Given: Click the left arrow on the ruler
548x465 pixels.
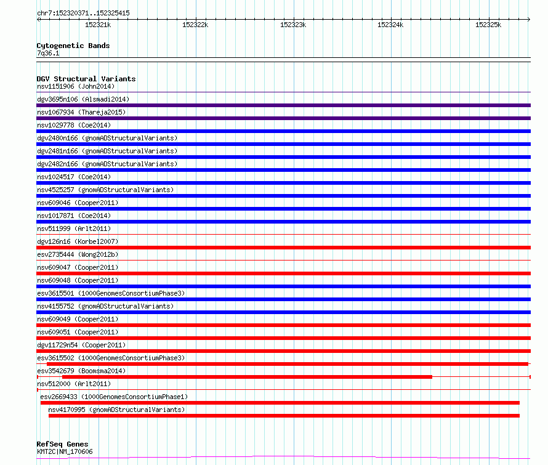Looking at the screenshot, I should (39, 19).
